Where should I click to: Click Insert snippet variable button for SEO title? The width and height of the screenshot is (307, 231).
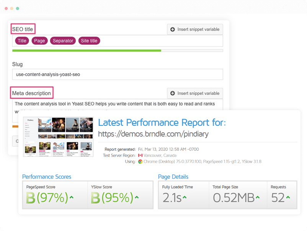pyautogui.click(x=195, y=29)
